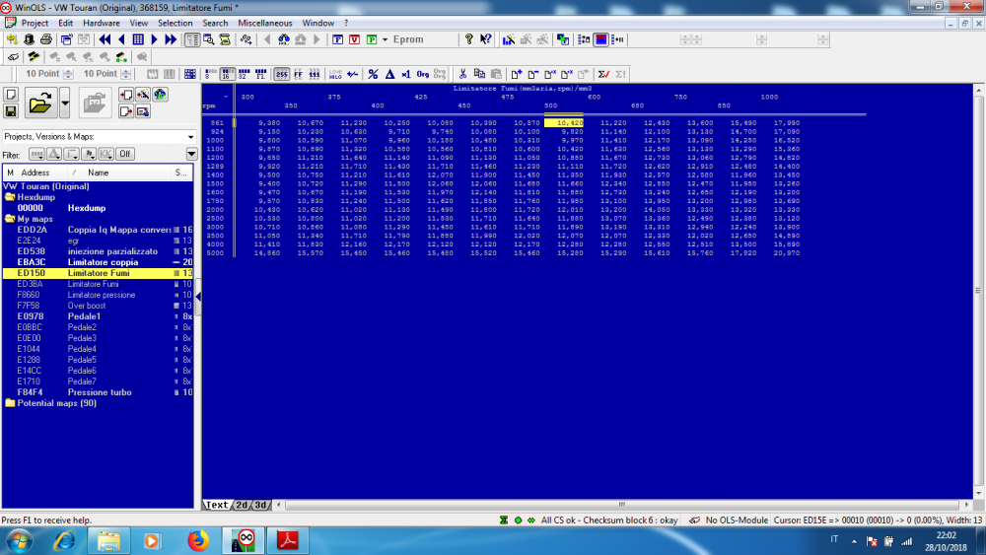Click the vertical scrollbar on the right edge

(978, 291)
